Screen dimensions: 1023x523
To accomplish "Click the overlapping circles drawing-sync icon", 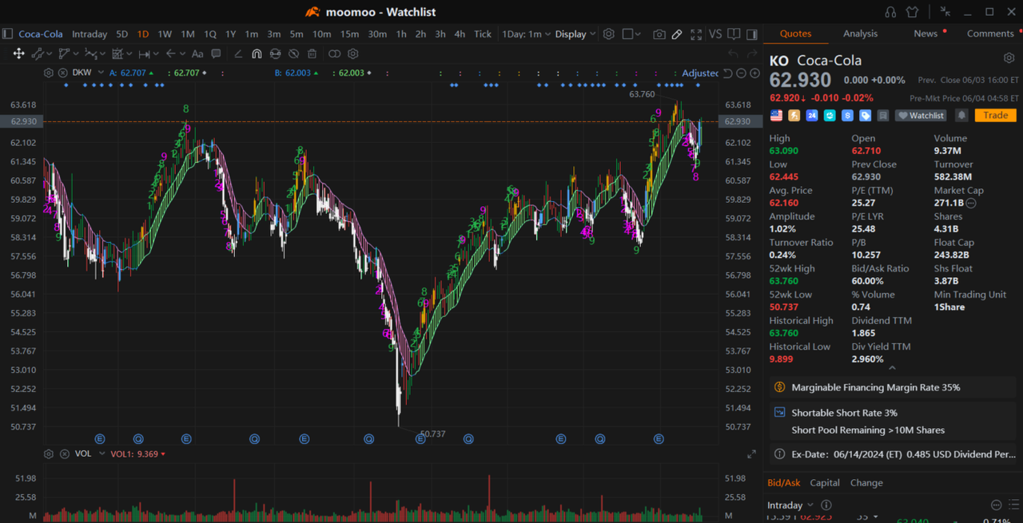I will point(334,53).
